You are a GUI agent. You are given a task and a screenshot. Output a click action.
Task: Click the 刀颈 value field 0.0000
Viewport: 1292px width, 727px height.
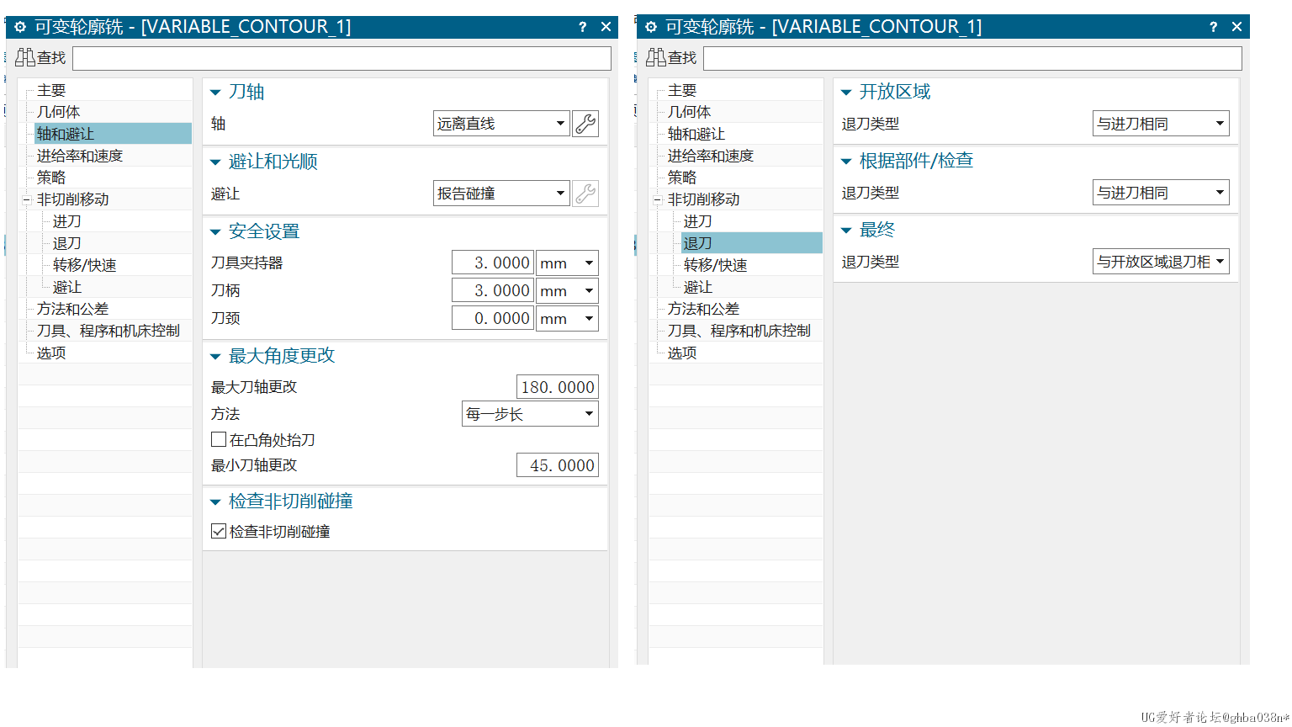point(493,318)
